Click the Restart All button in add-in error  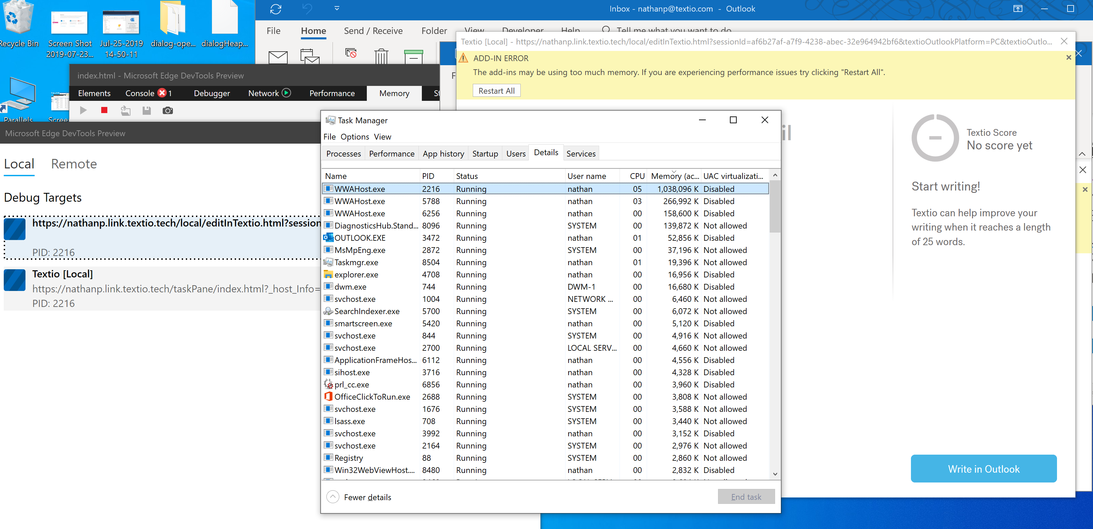pyautogui.click(x=497, y=91)
